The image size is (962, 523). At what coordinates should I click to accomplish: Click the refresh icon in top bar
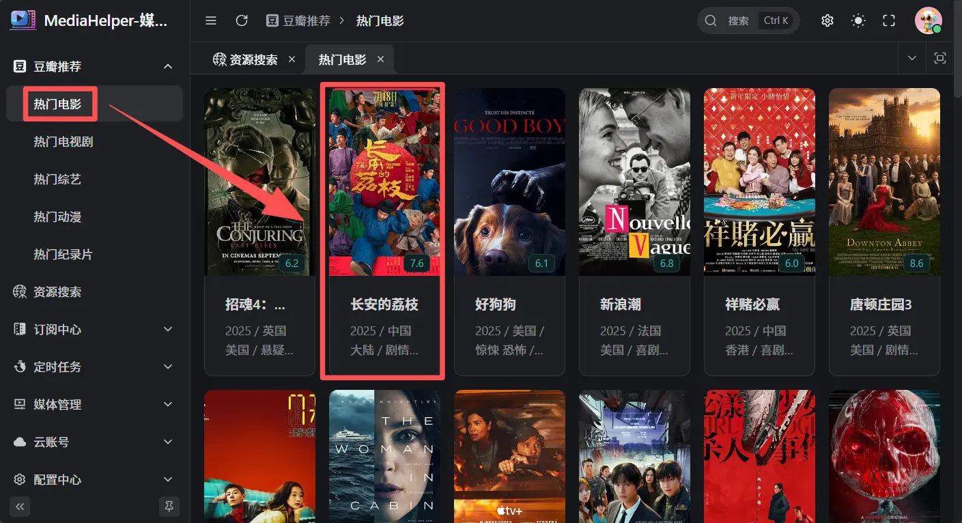pyautogui.click(x=242, y=20)
